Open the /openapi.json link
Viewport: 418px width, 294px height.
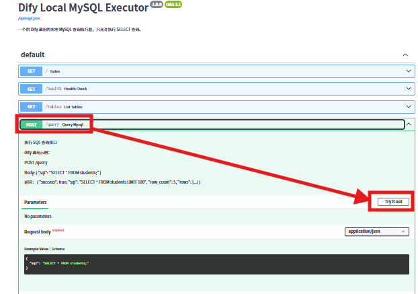click(x=29, y=18)
